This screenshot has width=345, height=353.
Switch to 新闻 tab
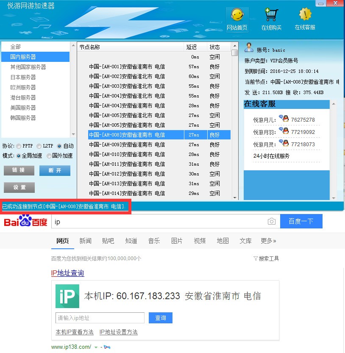point(85,241)
